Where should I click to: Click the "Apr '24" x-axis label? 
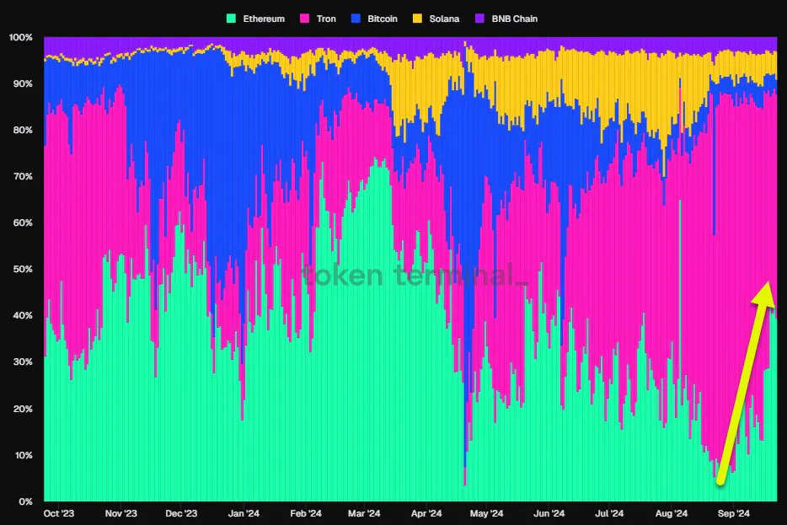pyautogui.click(x=426, y=513)
